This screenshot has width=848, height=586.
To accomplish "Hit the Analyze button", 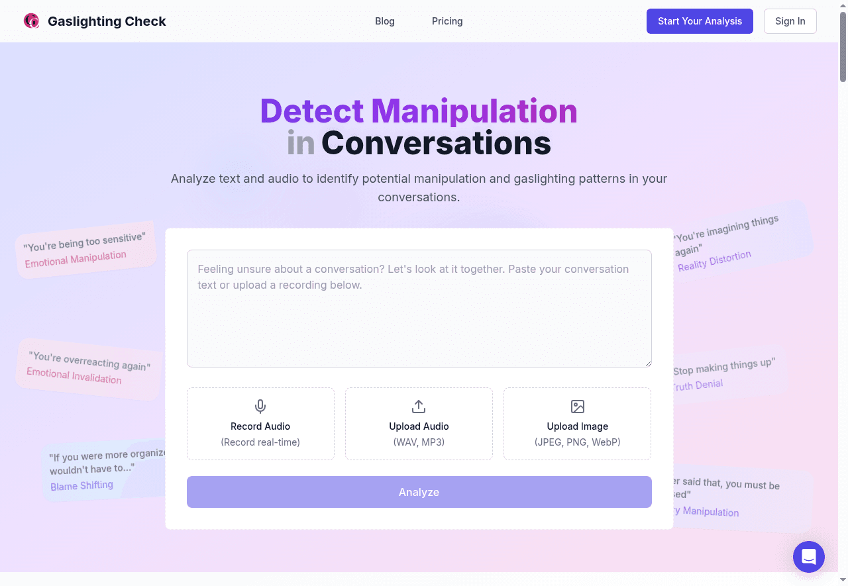I will coord(419,492).
